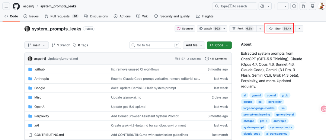Open commit 'fix: remove unused CI workflows'

pos(135,69)
